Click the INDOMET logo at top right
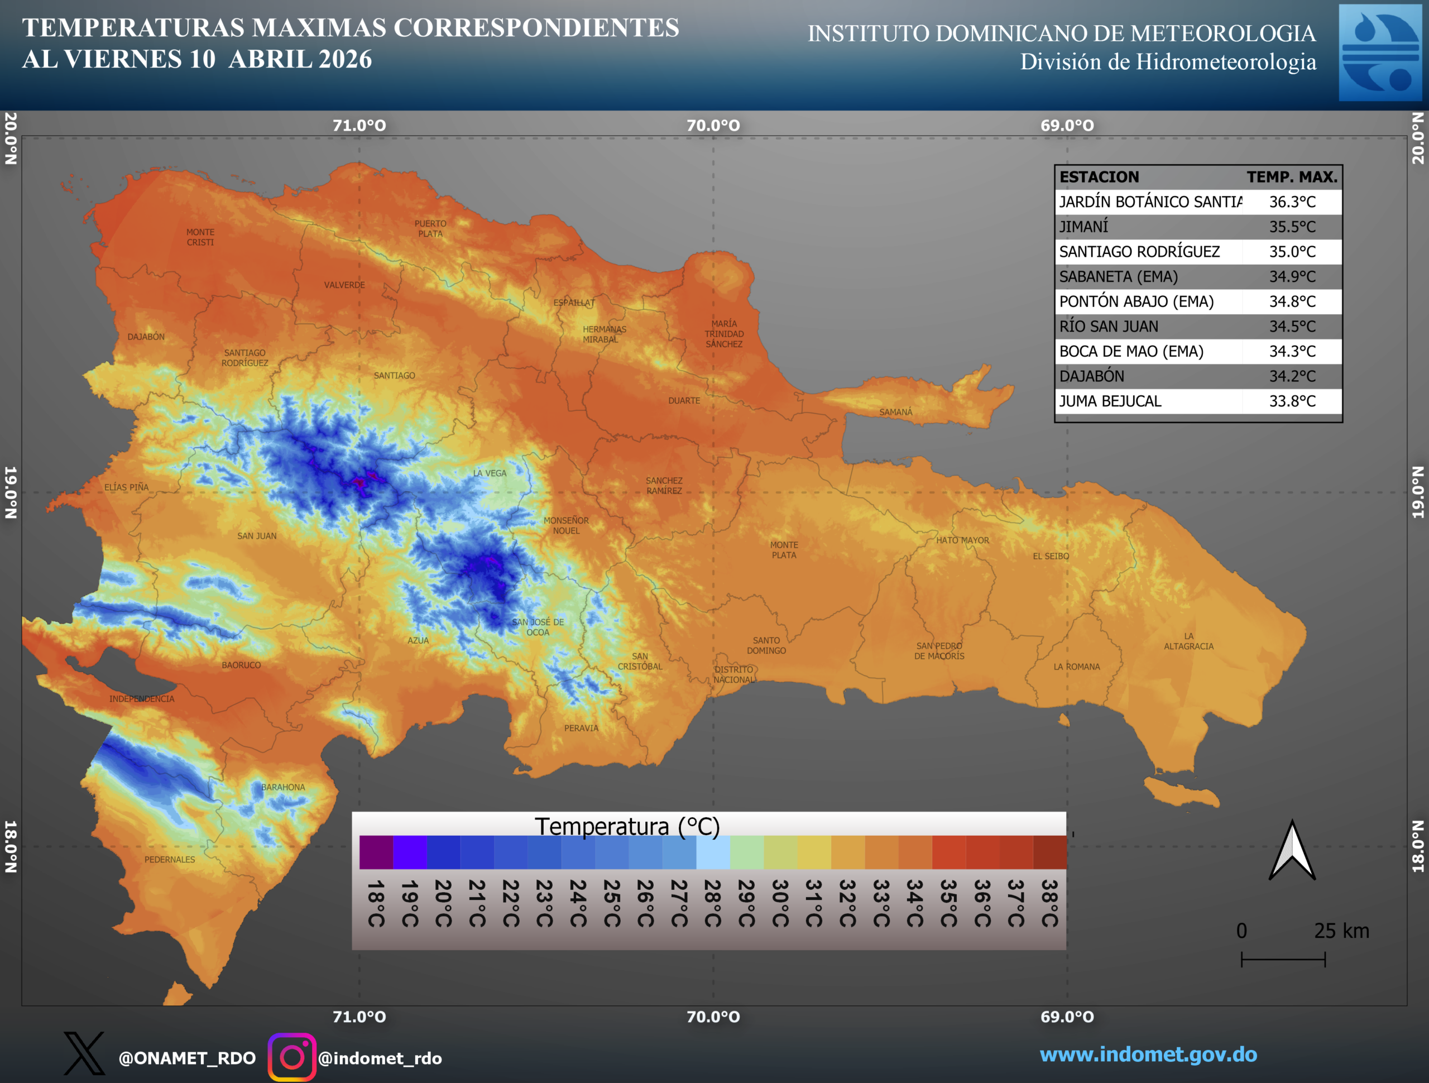This screenshot has height=1083, width=1429. [x=1380, y=52]
